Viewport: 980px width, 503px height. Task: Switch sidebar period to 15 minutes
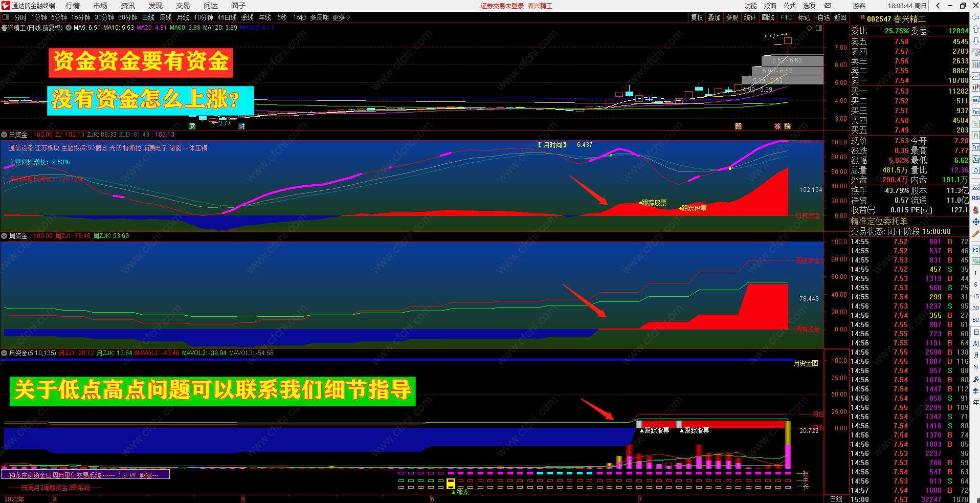pos(975,296)
